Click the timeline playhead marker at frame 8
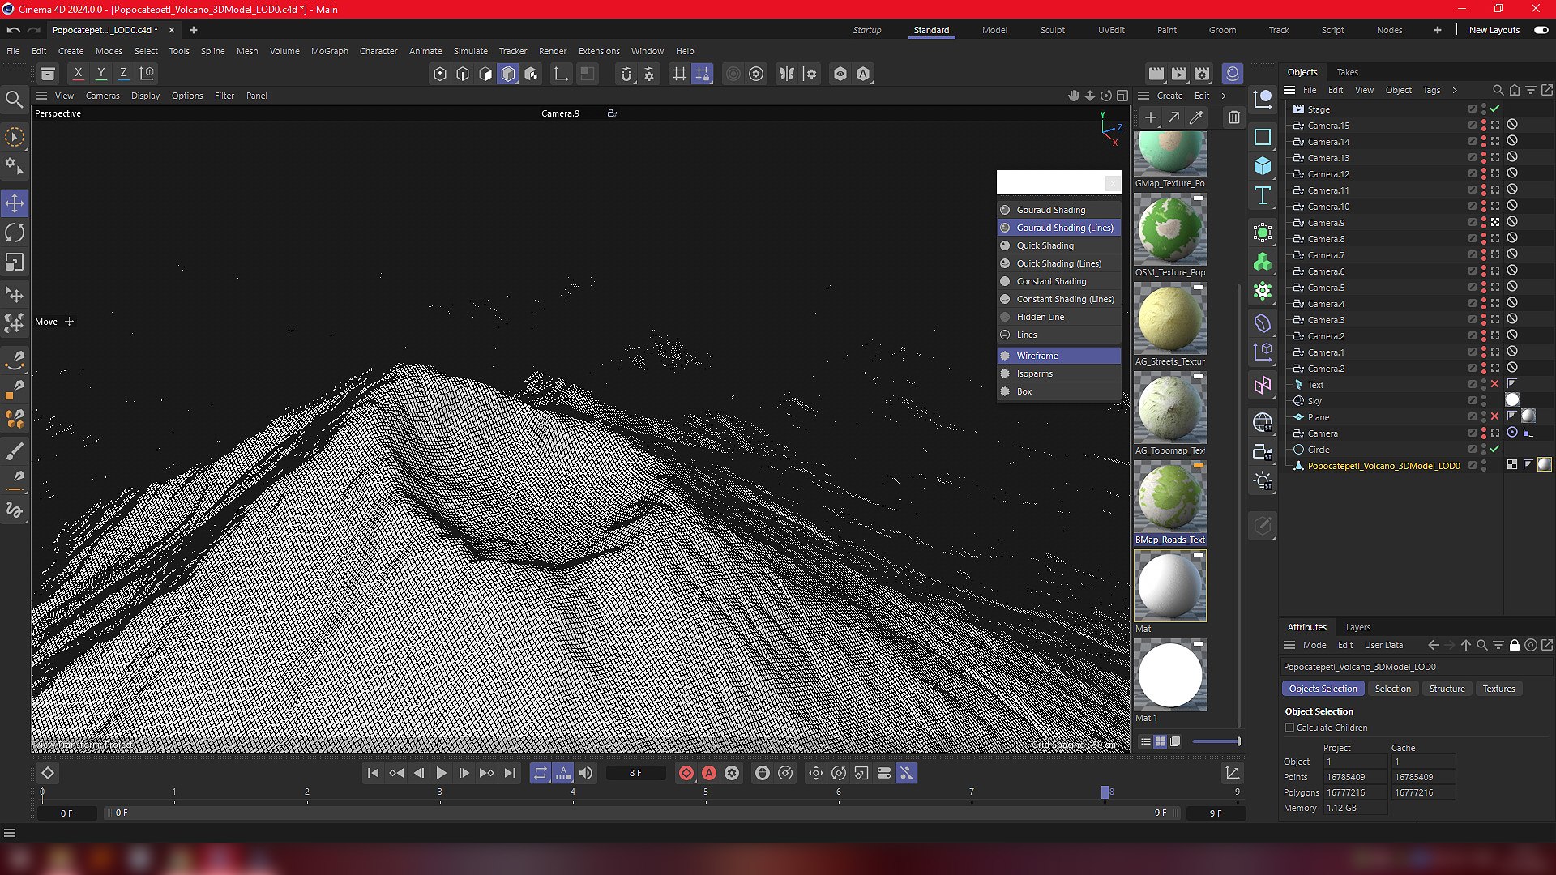This screenshot has height=875, width=1556. coord(1105,792)
